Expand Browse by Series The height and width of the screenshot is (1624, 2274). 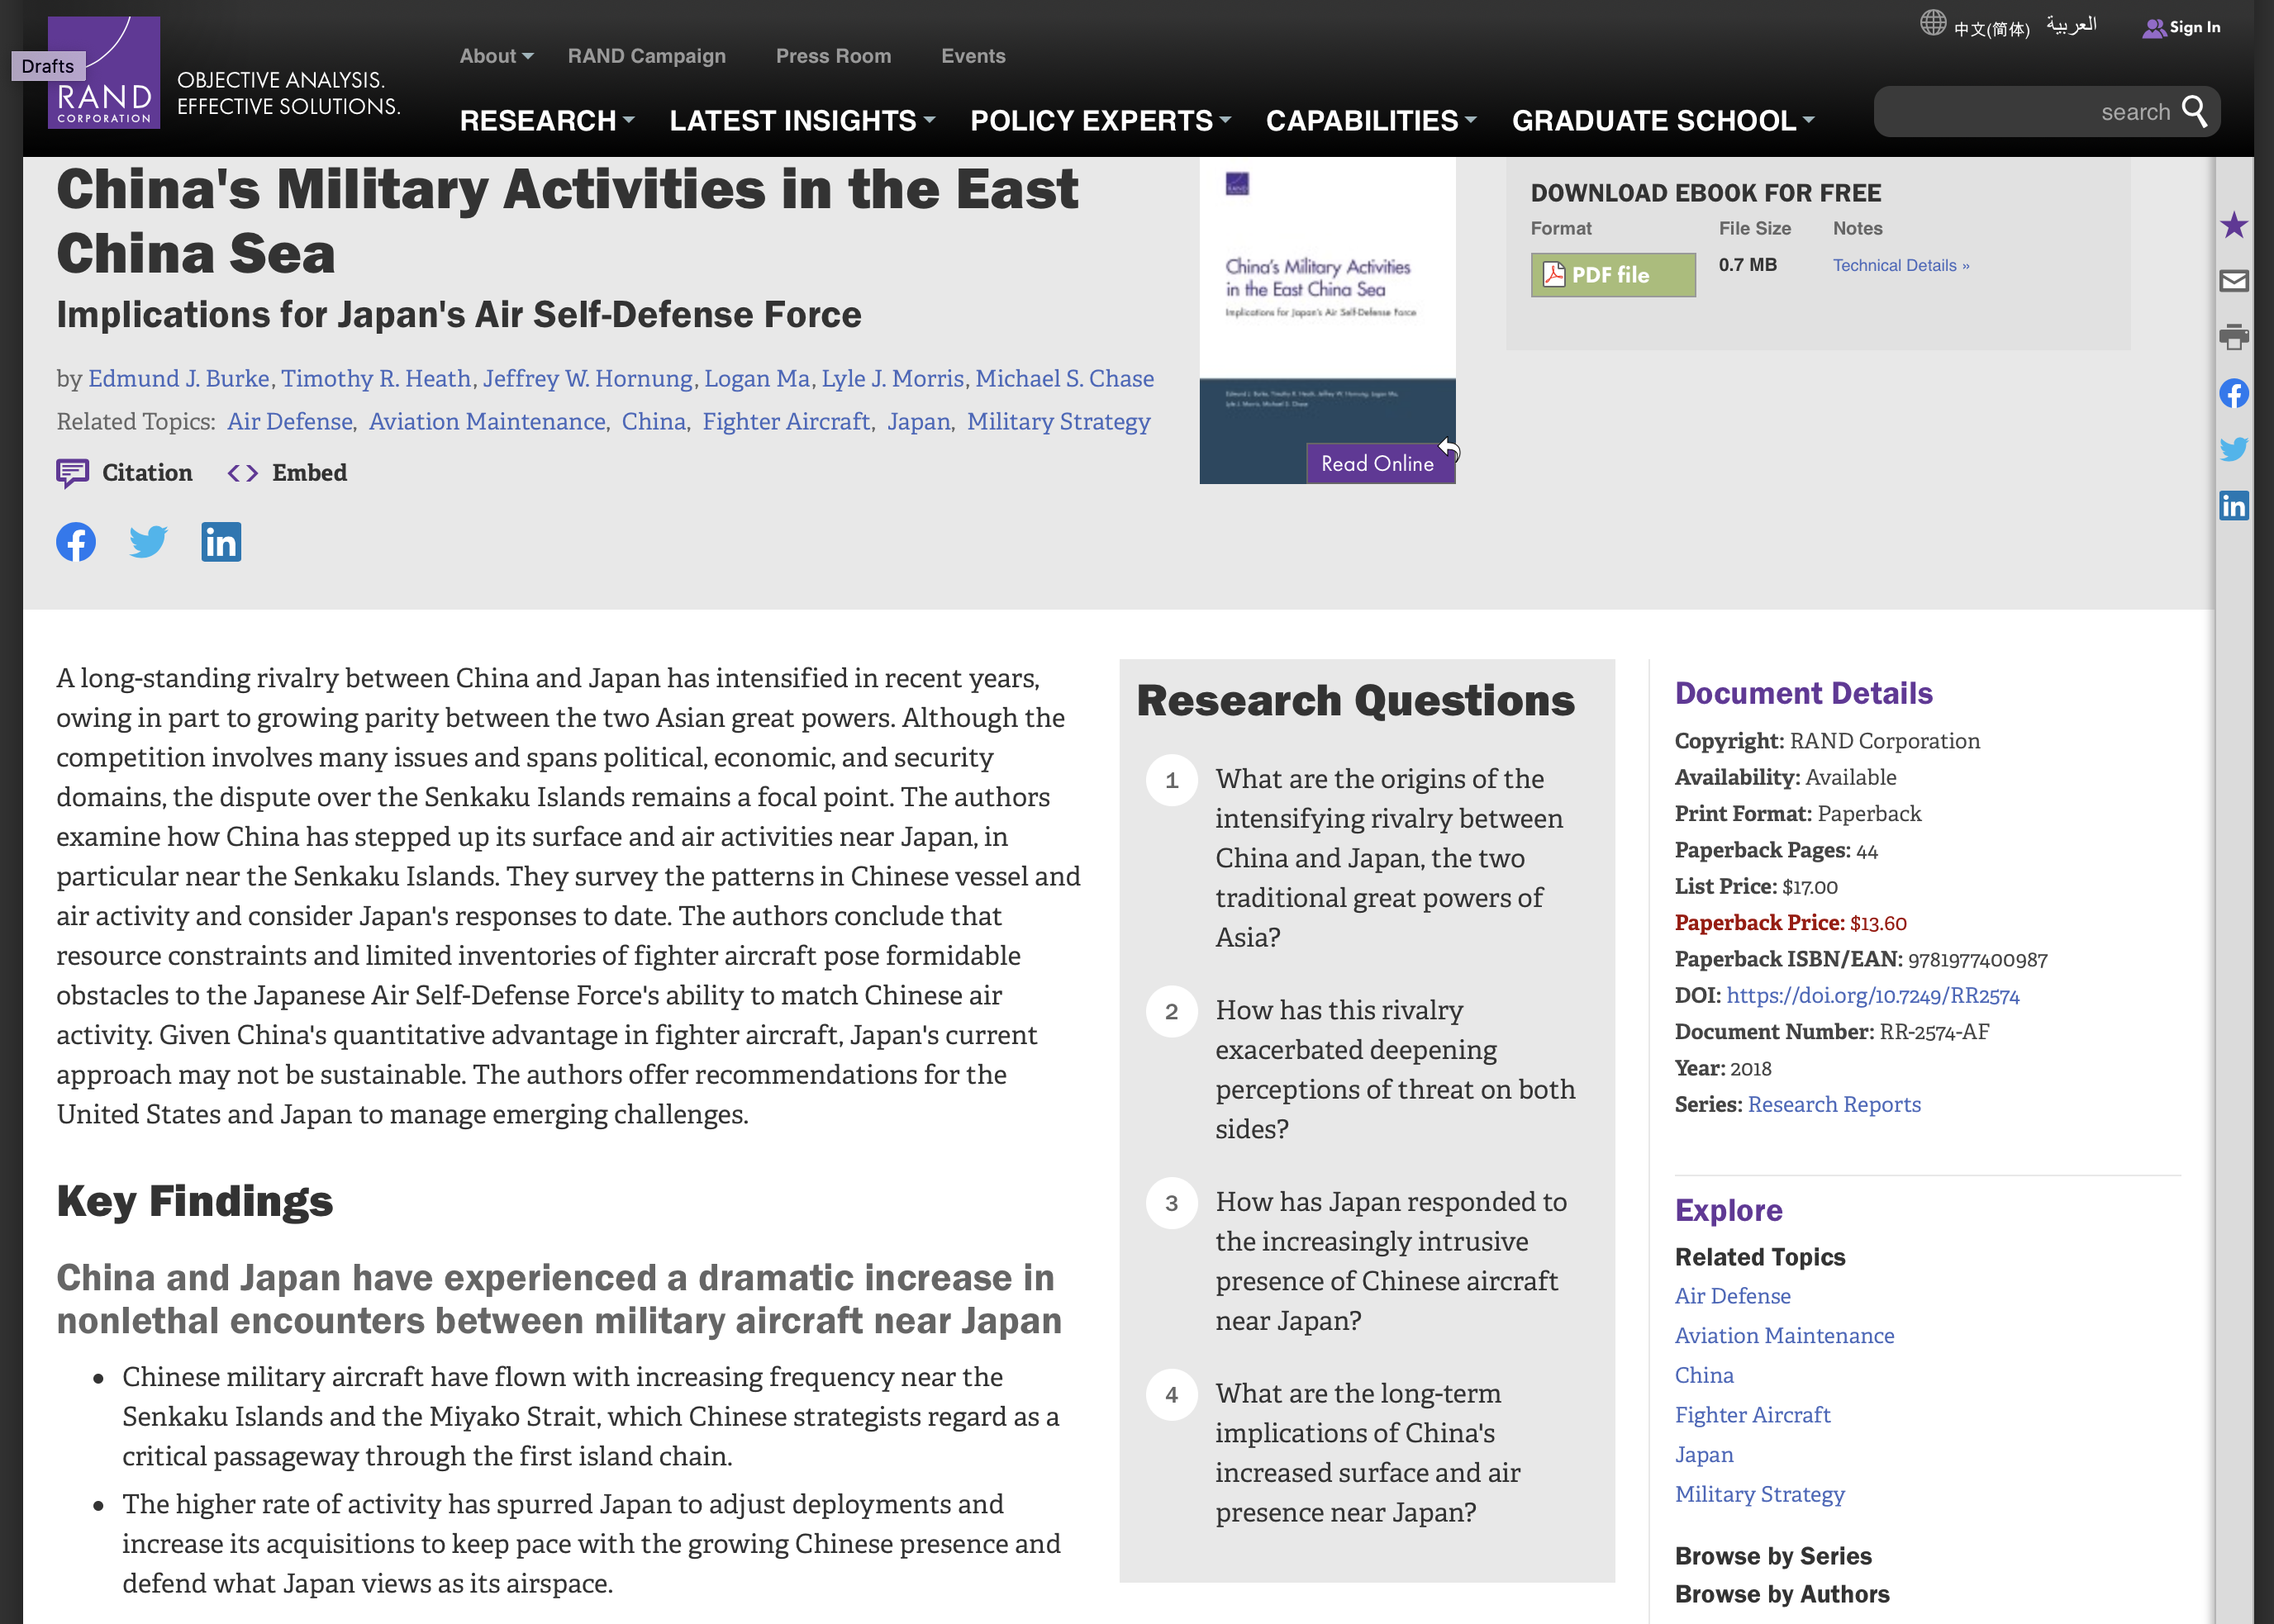pyautogui.click(x=1772, y=1556)
